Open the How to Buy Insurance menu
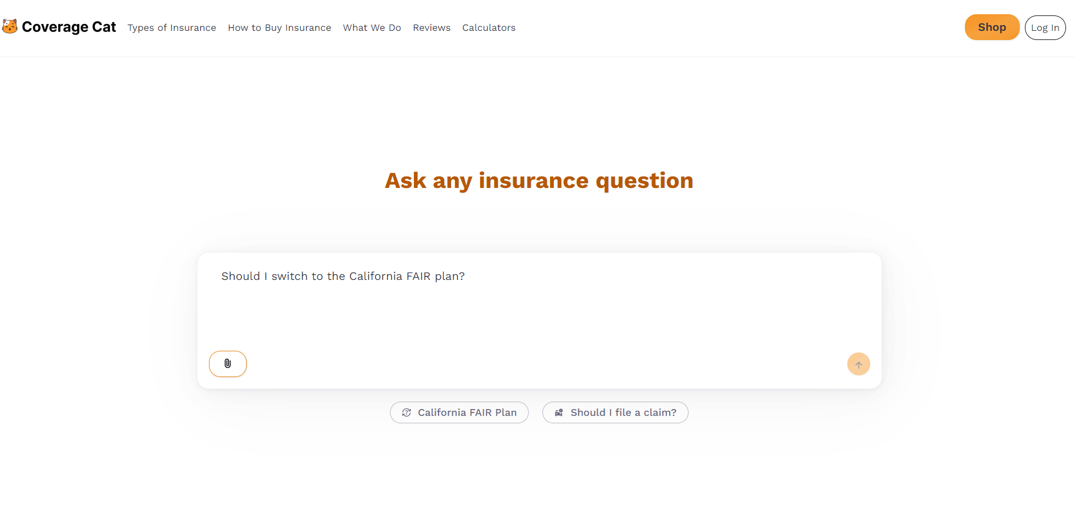Screen dimensions: 1074x525 279,27
